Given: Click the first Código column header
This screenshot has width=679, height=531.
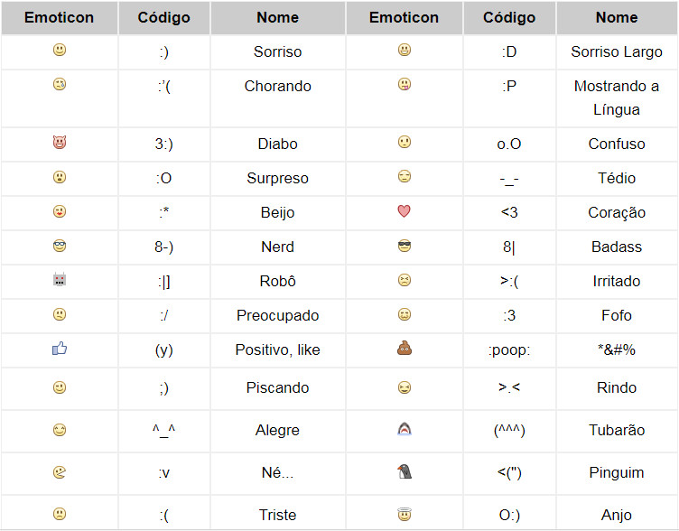Looking at the screenshot, I should point(164,18).
